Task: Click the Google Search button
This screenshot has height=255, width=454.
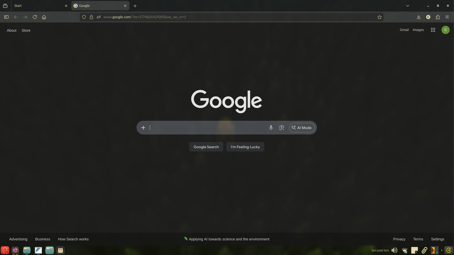Action: pyautogui.click(x=206, y=147)
